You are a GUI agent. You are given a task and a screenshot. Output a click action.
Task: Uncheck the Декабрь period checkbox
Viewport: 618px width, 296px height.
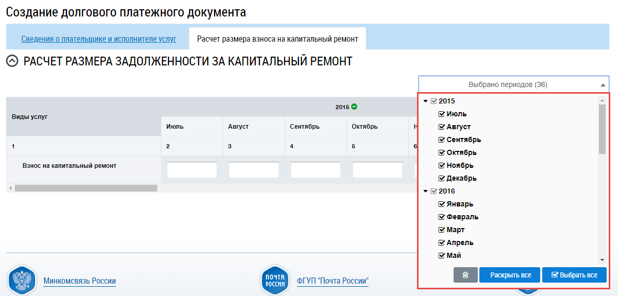coord(442,178)
